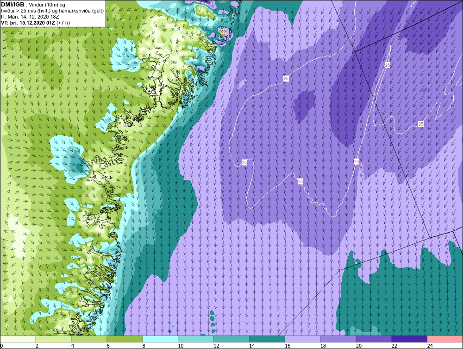Image resolution: width=463 pixels, height=349 pixels.
Task: Click the '2' label on the colour scale
Action: click(37, 346)
